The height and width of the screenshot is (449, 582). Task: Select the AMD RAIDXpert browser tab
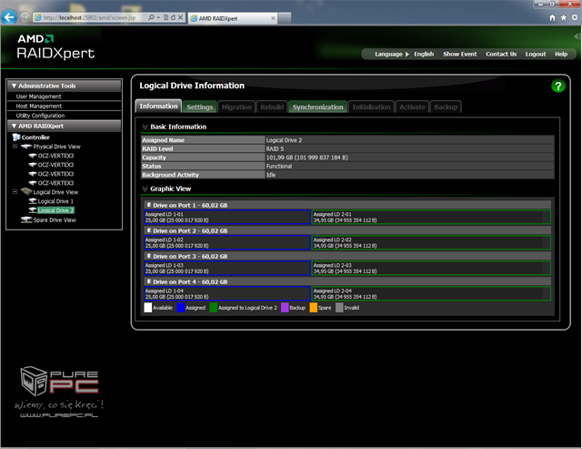(x=233, y=18)
